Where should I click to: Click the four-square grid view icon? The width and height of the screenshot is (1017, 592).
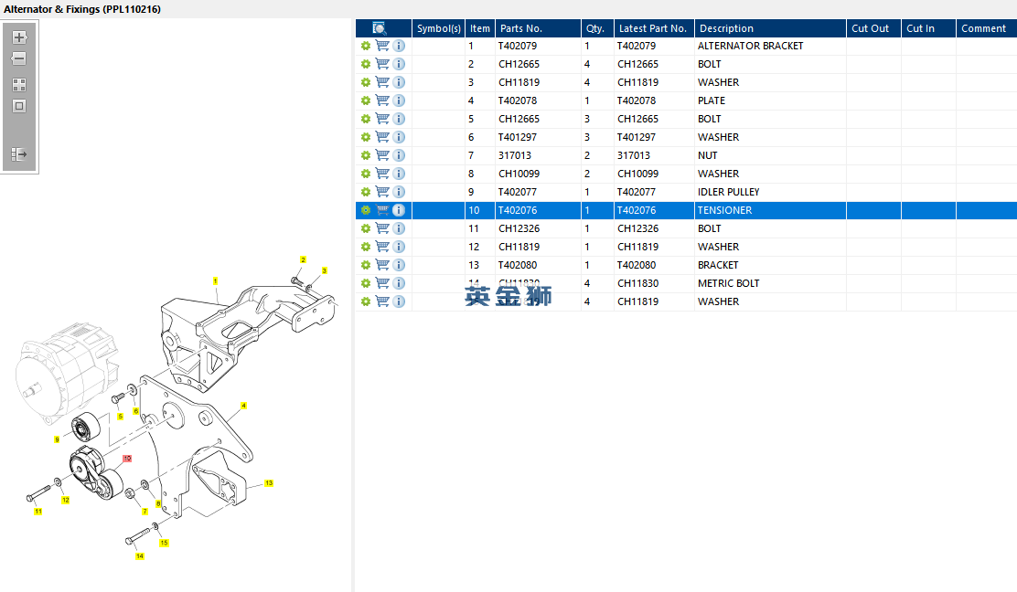point(19,85)
